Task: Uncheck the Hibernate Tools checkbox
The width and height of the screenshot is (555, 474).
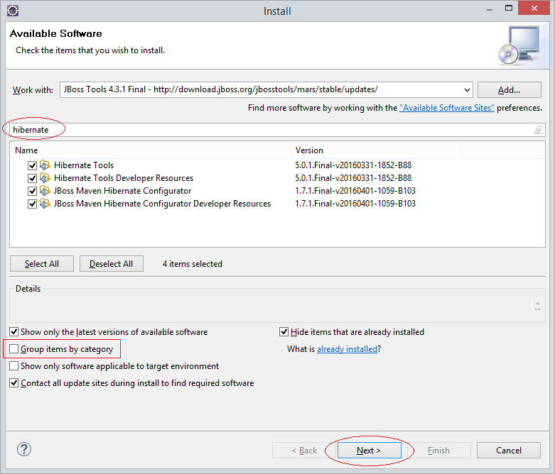Action: click(x=32, y=165)
